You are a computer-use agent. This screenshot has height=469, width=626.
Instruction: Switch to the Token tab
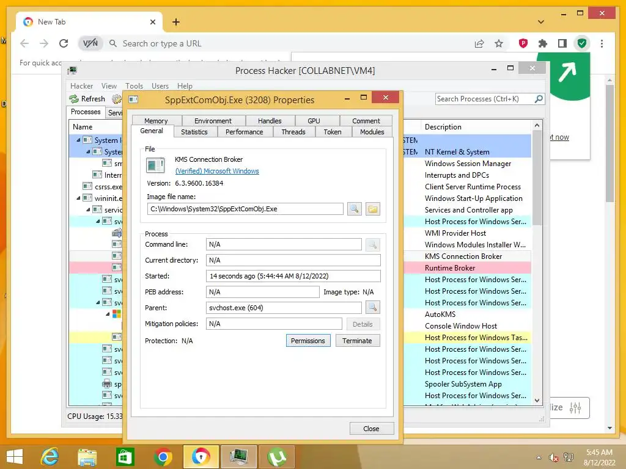333,132
